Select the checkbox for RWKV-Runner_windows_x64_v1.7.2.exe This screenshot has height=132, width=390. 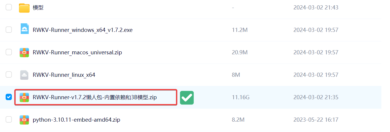9,30
